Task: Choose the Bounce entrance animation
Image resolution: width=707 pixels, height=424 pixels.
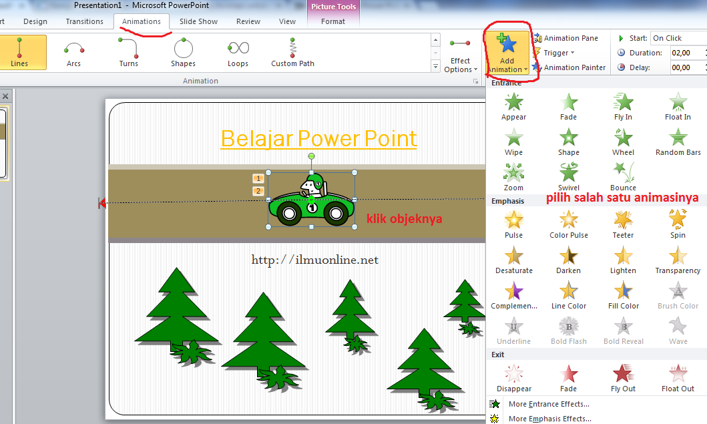Action: pos(623,177)
